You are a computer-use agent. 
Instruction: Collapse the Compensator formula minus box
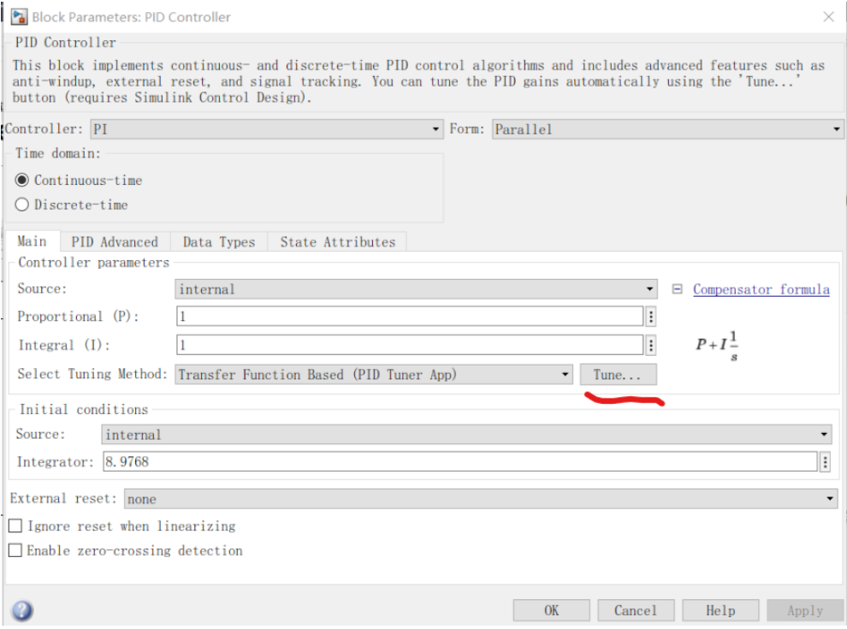click(677, 289)
